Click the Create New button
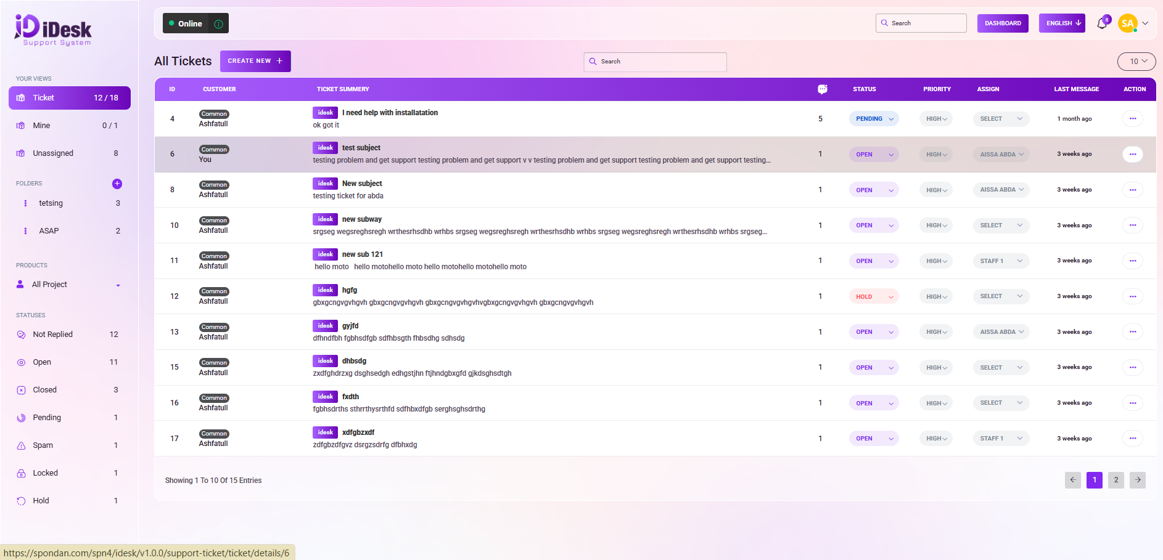Image resolution: width=1163 pixels, height=560 pixels. click(x=255, y=61)
